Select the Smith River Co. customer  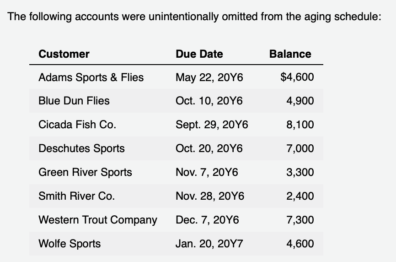(76, 196)
